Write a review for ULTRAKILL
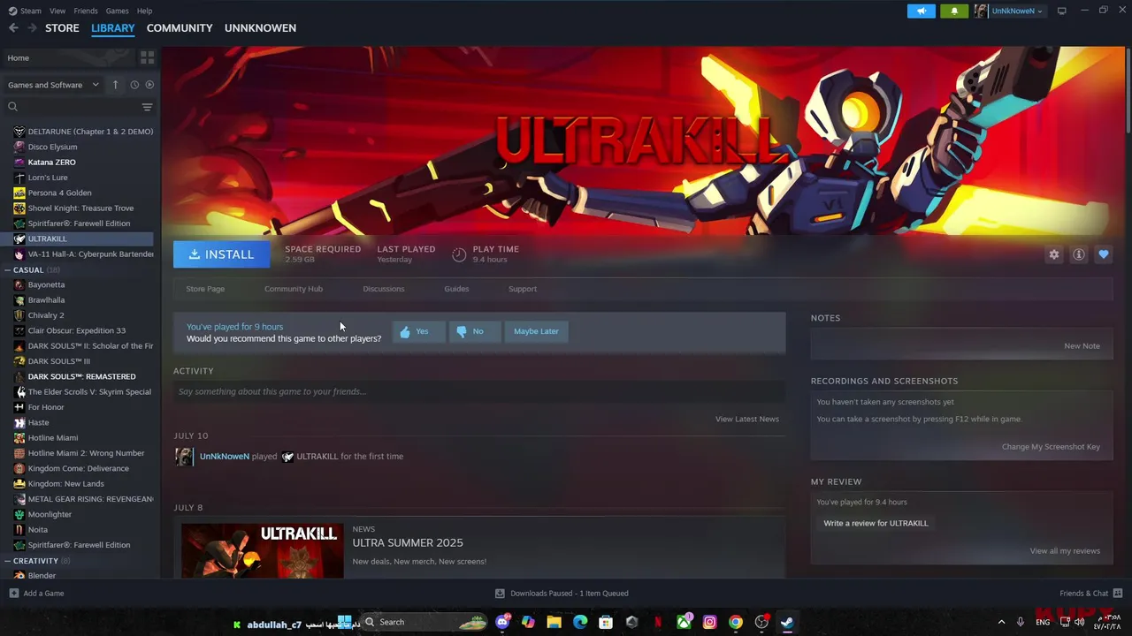The image size is (1132, 636). point(876,523)
